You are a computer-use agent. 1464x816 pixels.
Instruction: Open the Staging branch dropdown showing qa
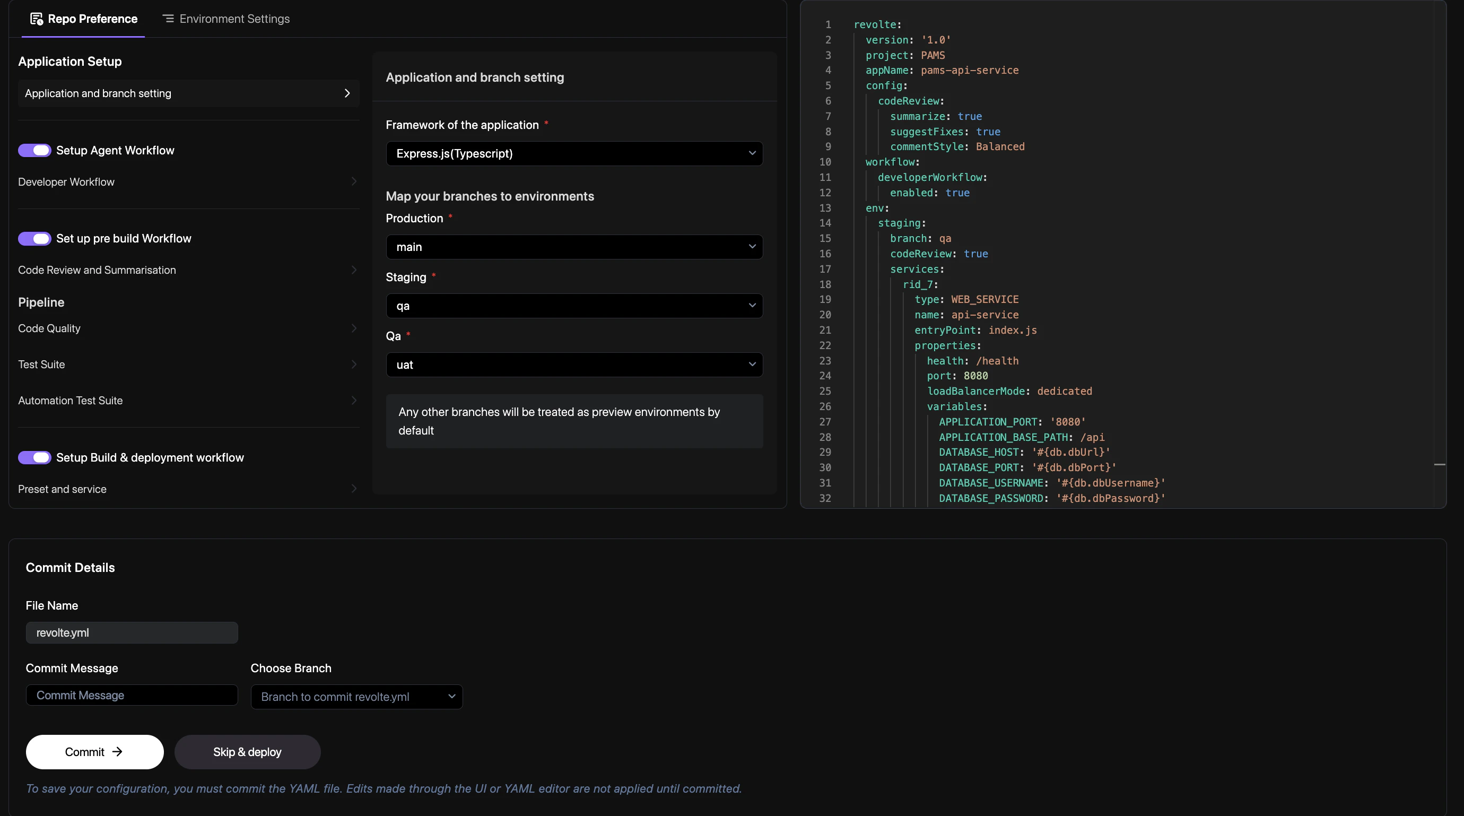(574, 306)
